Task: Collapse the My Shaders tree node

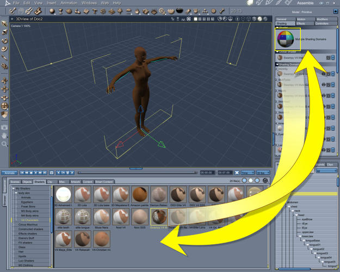Action: (14, 188)
